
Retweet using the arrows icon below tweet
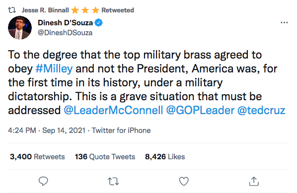[113, 181]
